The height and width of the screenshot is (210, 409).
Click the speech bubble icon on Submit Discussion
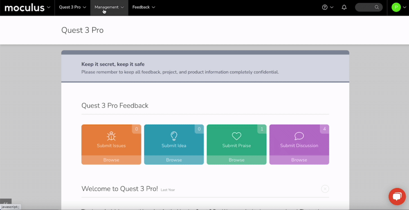click(x=299, y=136)
